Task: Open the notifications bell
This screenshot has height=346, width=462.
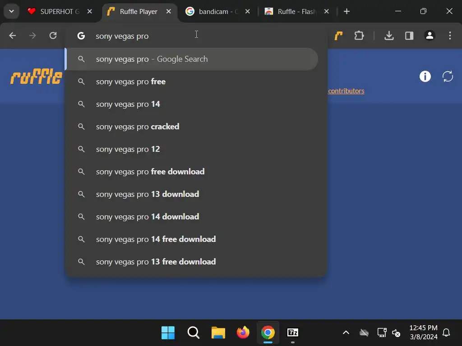Action: click(x=446, y=332)
